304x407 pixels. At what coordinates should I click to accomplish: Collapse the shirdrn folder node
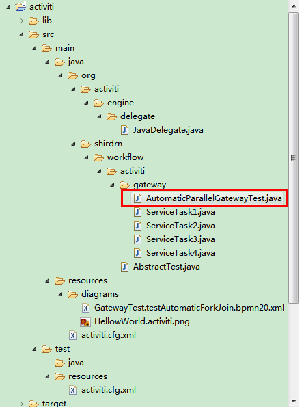tap(73, 144)
